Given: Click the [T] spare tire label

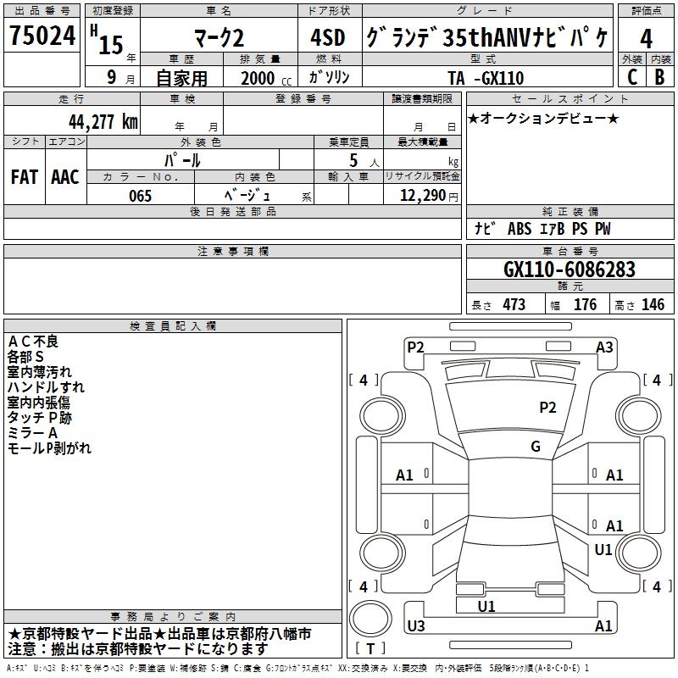Looking at the screenshot, I should pyautogui.click(x=370, y=648).
